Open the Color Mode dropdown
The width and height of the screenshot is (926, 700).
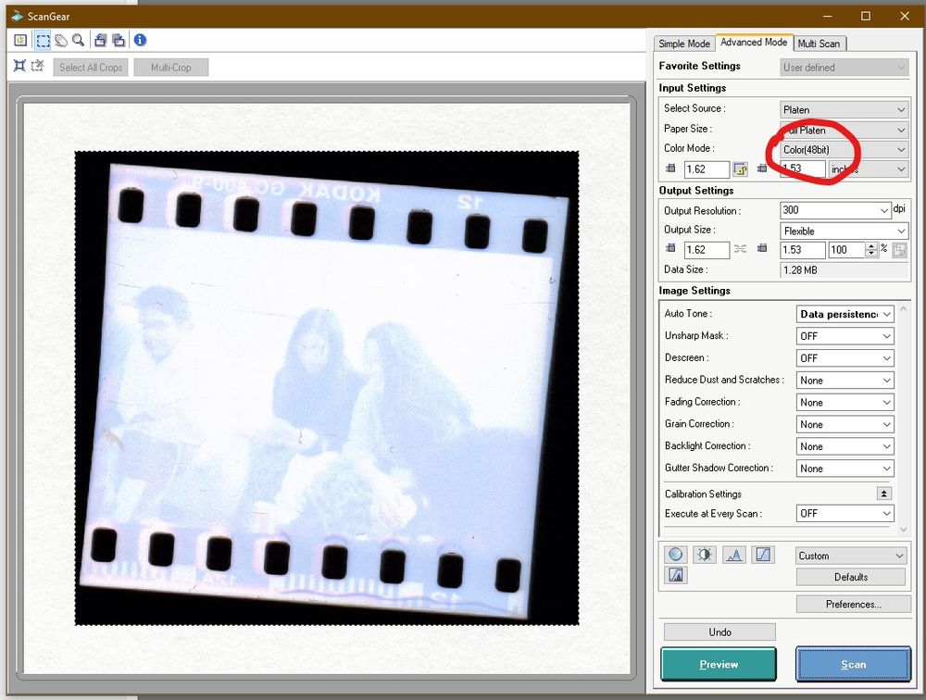coord(844,150)
